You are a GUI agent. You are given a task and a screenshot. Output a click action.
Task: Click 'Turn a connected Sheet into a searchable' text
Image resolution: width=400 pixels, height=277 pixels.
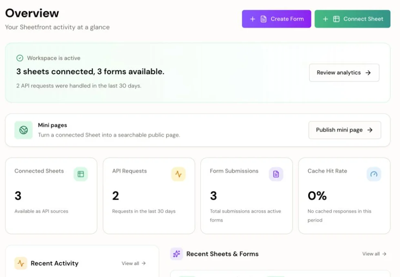[x=109, y=135]
